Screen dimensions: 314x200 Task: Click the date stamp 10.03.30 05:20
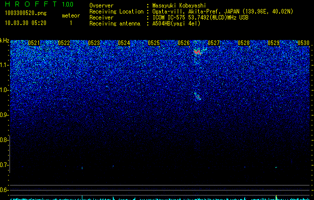(25, 23)
